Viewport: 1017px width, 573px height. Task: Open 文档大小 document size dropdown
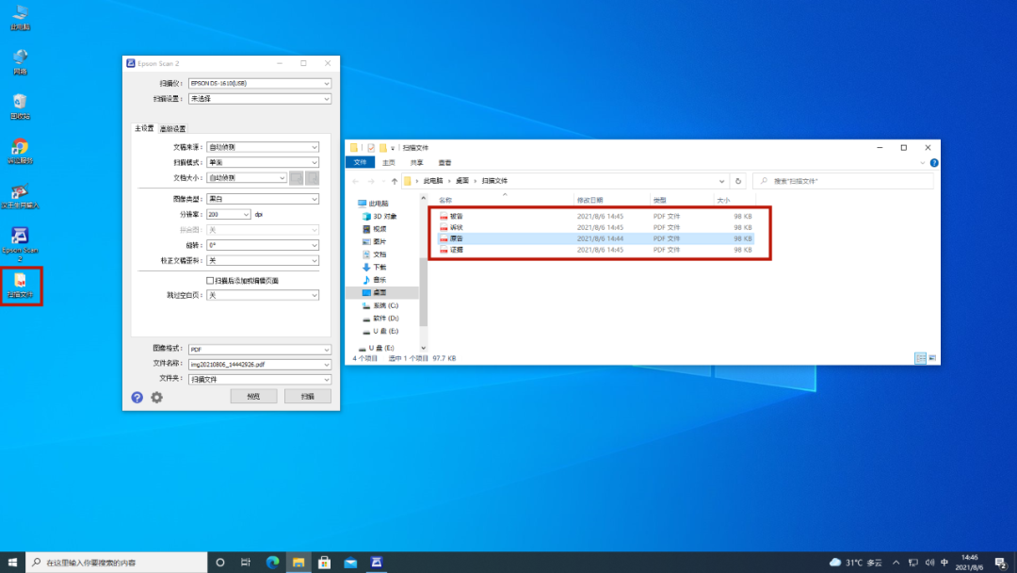pos(247,177)
